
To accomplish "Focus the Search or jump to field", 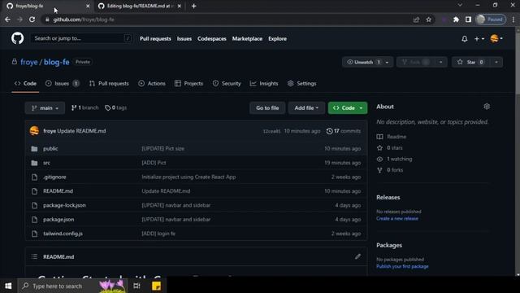I will click(x=81, y=38).
